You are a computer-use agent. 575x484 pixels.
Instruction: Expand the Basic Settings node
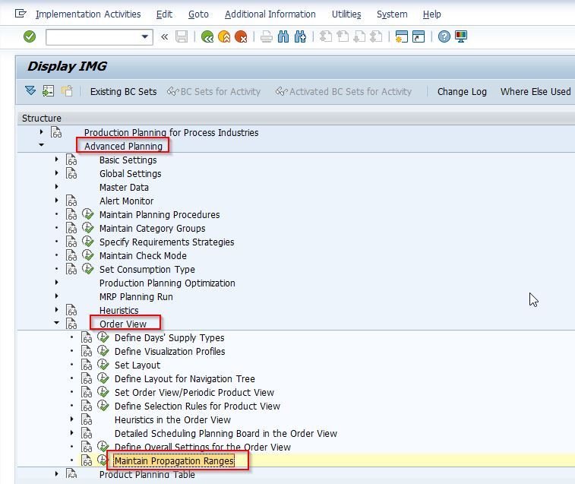(56, 160)
